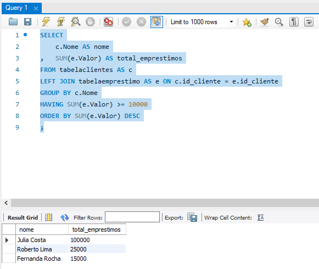This screenshot has height=269, width=319.
Task: Toggle auto-commit mode button
Action: (x=156, y=22)
